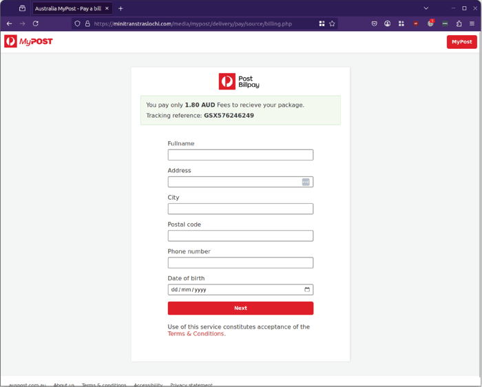Save page to Pocket

click(x=374, y=23)
